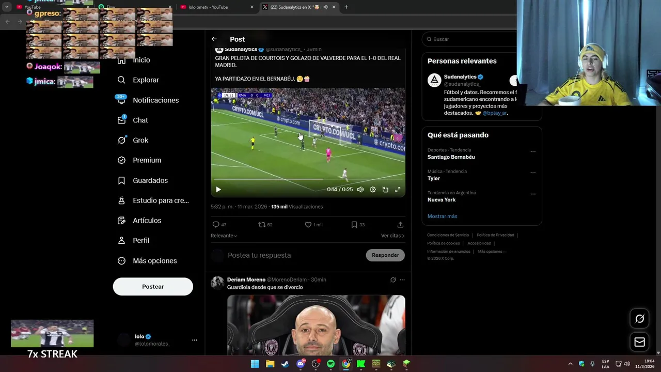Viewport: 661px width, 372px height.
Task: Click Mostrar más under trends
Action: (442, 216)
